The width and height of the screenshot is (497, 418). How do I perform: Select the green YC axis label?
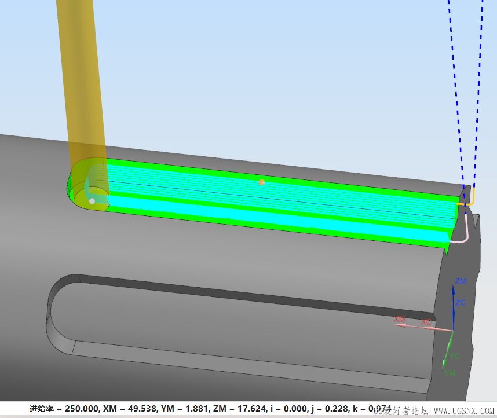(x=455, y=355)
